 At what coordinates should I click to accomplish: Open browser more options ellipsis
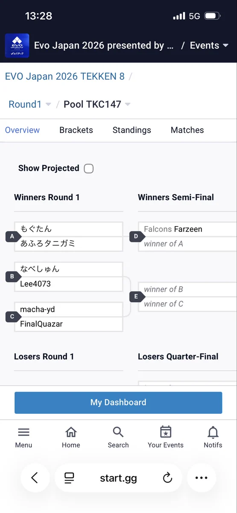201,478
